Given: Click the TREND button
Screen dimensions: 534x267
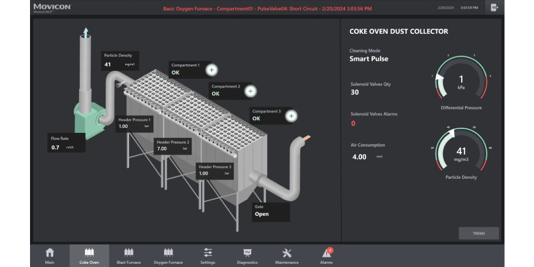Looking at the screenshot, I should coord(479,233).
